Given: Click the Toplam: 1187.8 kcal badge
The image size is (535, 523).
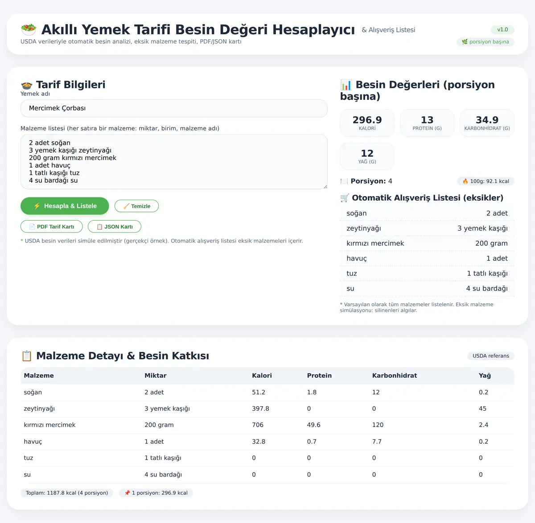Looking at the screenshot, I should point(67,493).
